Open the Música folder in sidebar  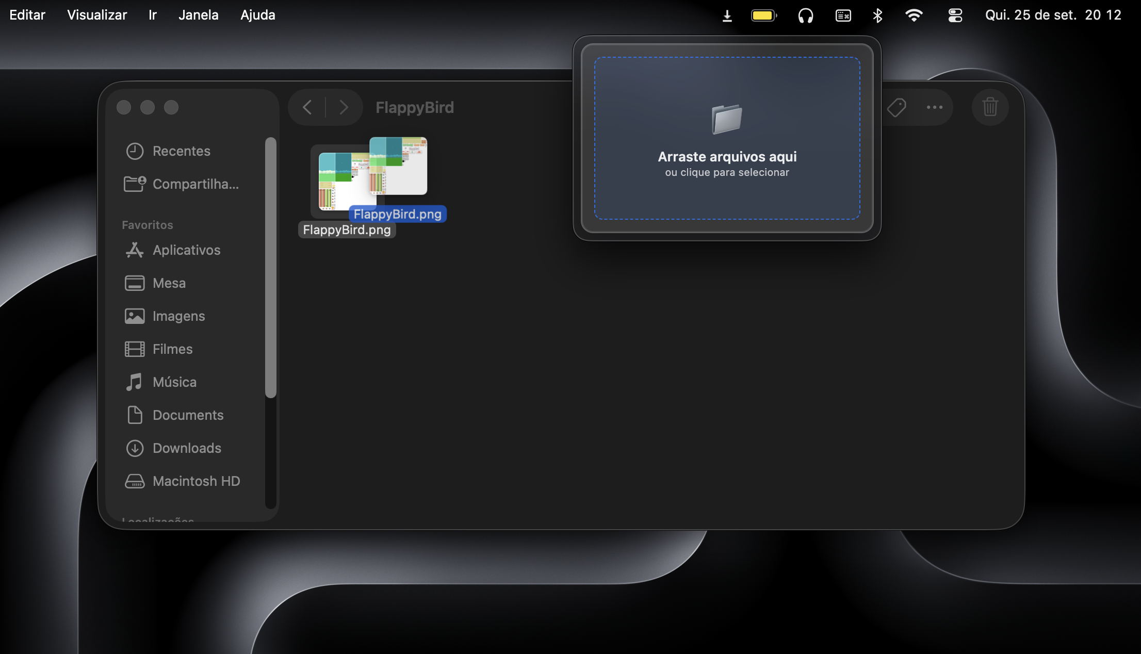click(174, 382)
